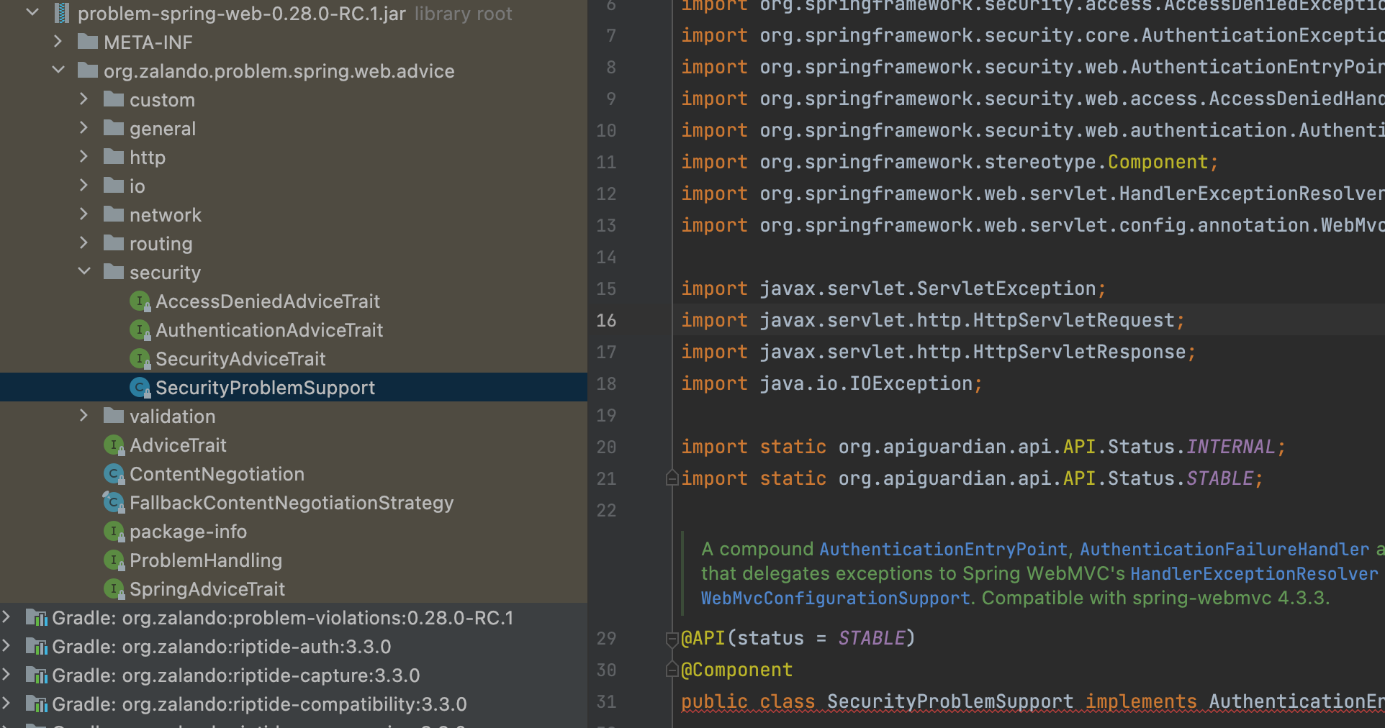Click the interface icon beside SpringAdviceTrait
This screenshot has height=728, width=1385.
tap(114, 588)
